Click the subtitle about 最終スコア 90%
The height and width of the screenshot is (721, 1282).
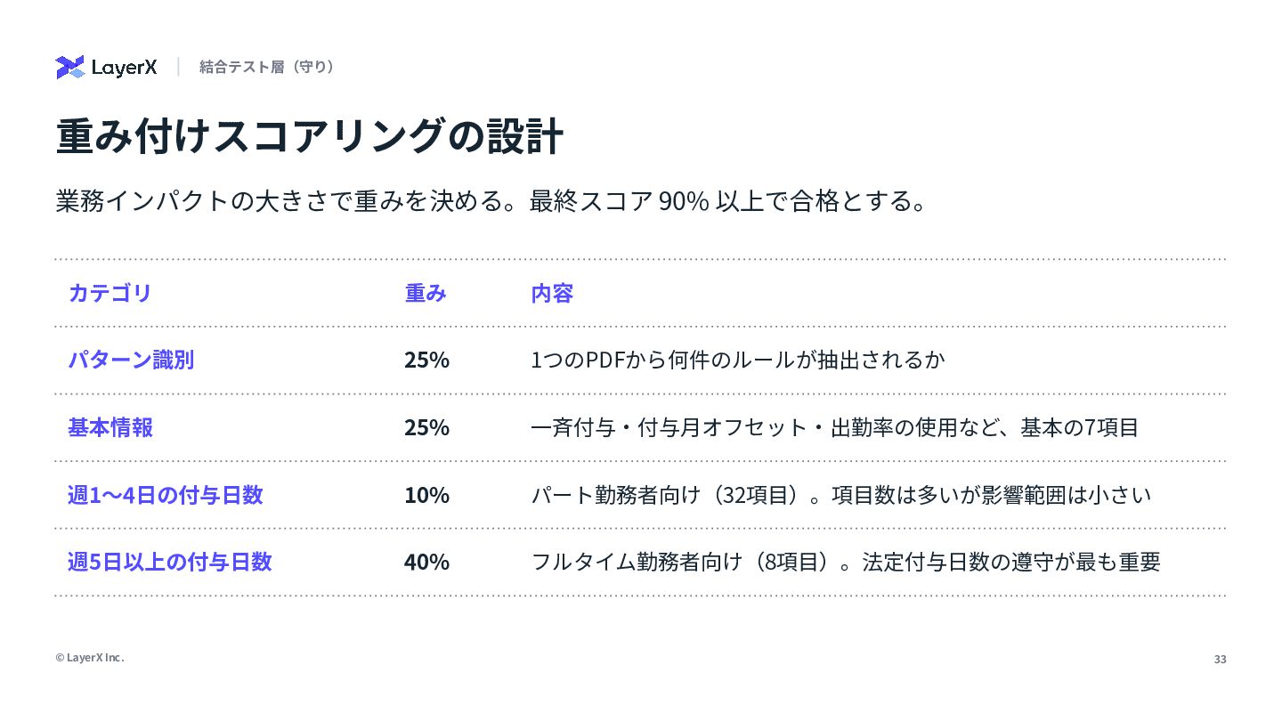point(491,201)
